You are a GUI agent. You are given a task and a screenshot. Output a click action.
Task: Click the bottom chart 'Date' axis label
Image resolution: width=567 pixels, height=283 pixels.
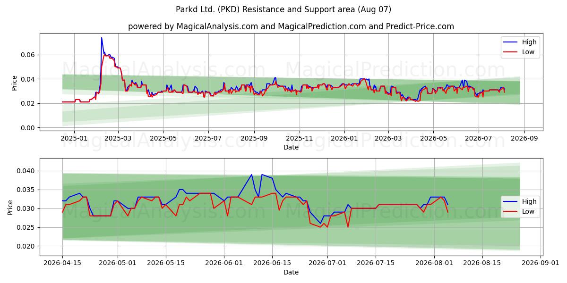pyautogui.click(x=291, y=272)
